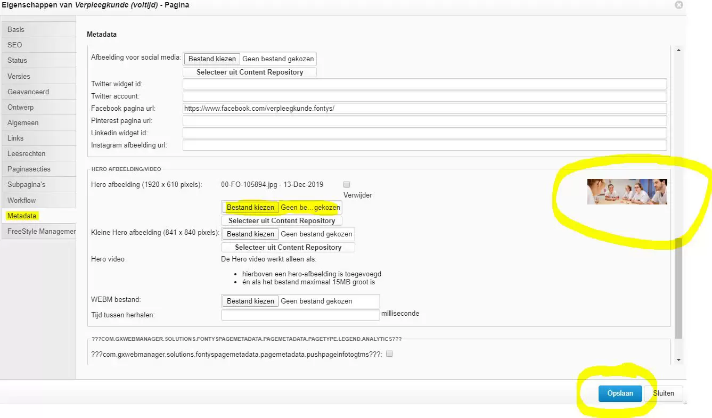Click the Twitter widget id field
Viewport: 712px width, 418px height.
(x=424, y=84)
